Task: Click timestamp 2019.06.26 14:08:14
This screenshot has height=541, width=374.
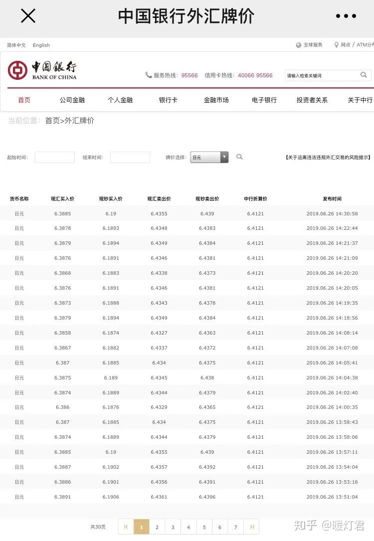Action: (332, 333)
